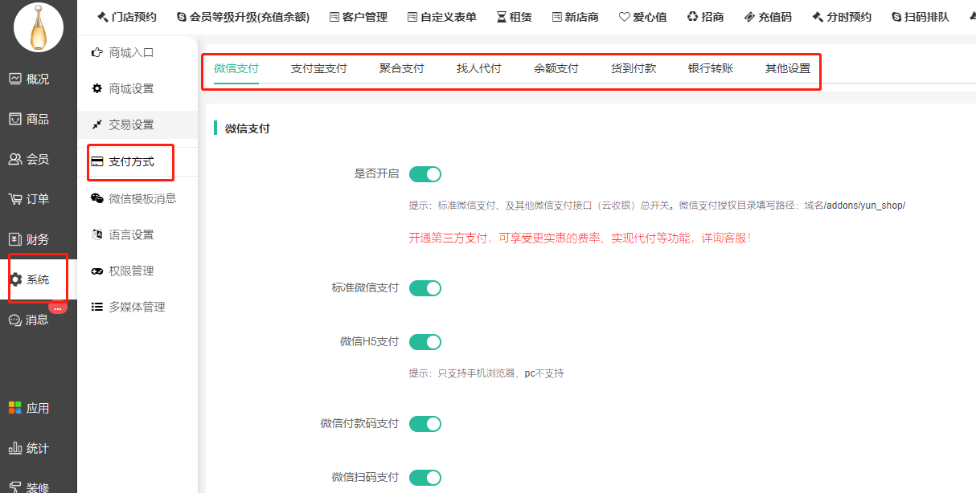This screenshot has width=976, height=493.
Task: Click the 消息 chat bubble icon
Action: 15,320
